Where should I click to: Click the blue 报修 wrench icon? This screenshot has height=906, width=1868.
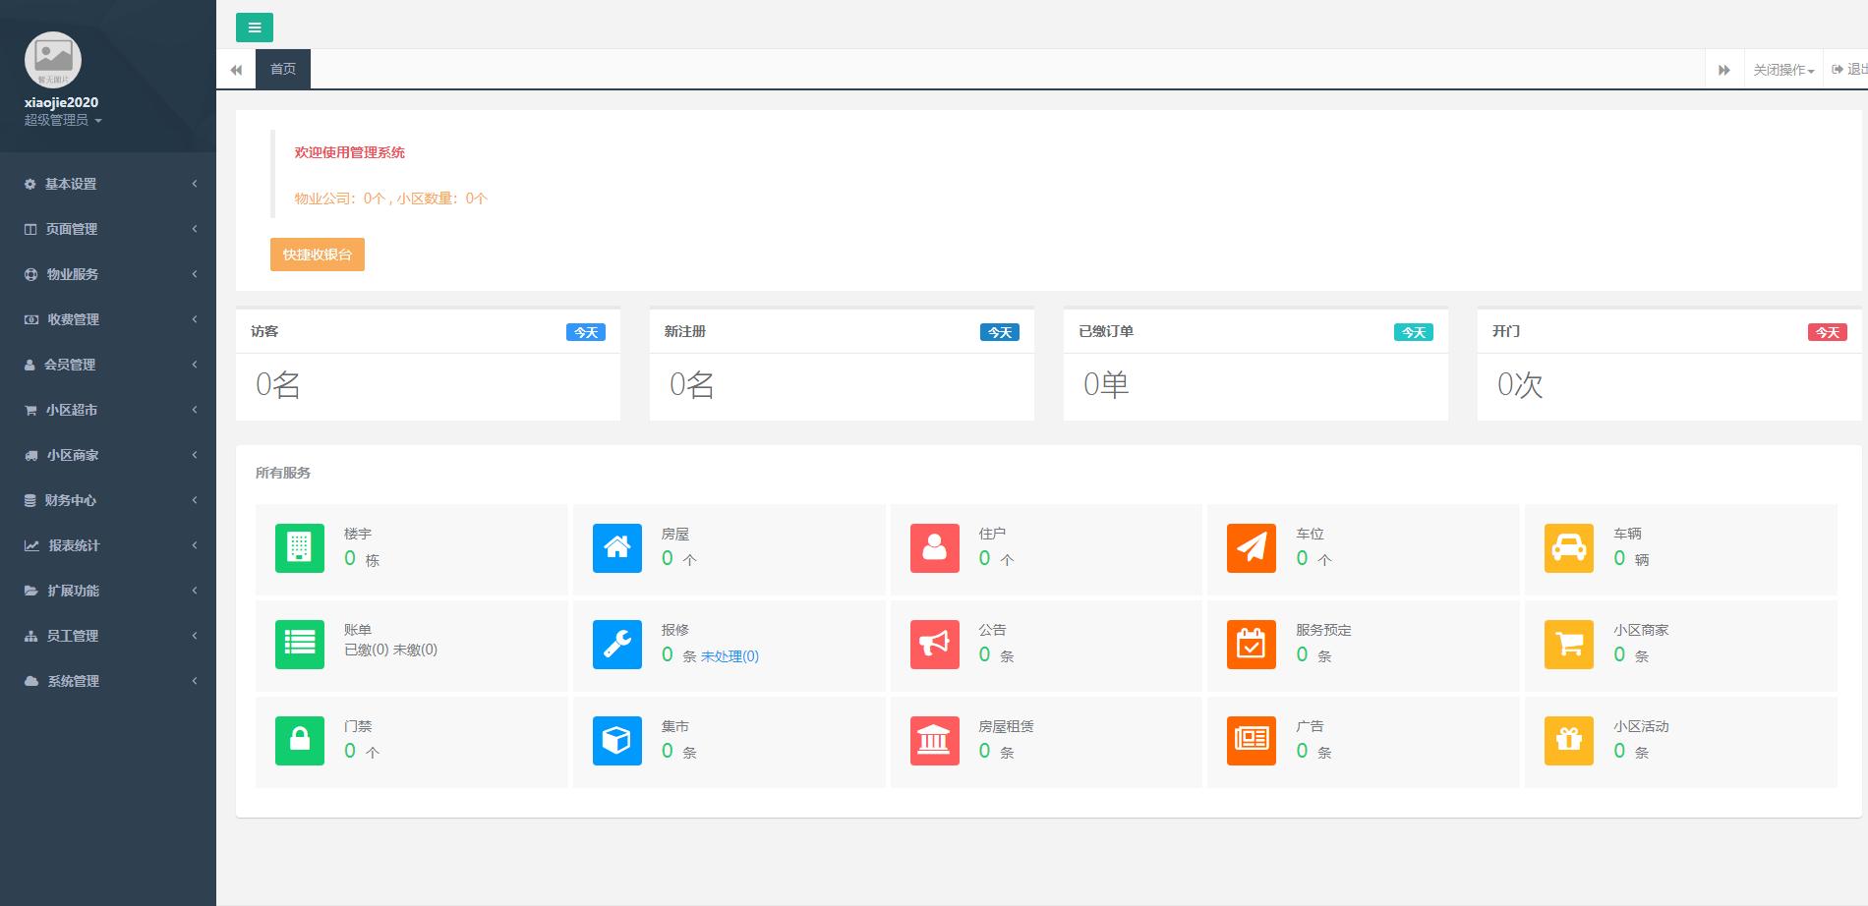(x=617, y=645)
